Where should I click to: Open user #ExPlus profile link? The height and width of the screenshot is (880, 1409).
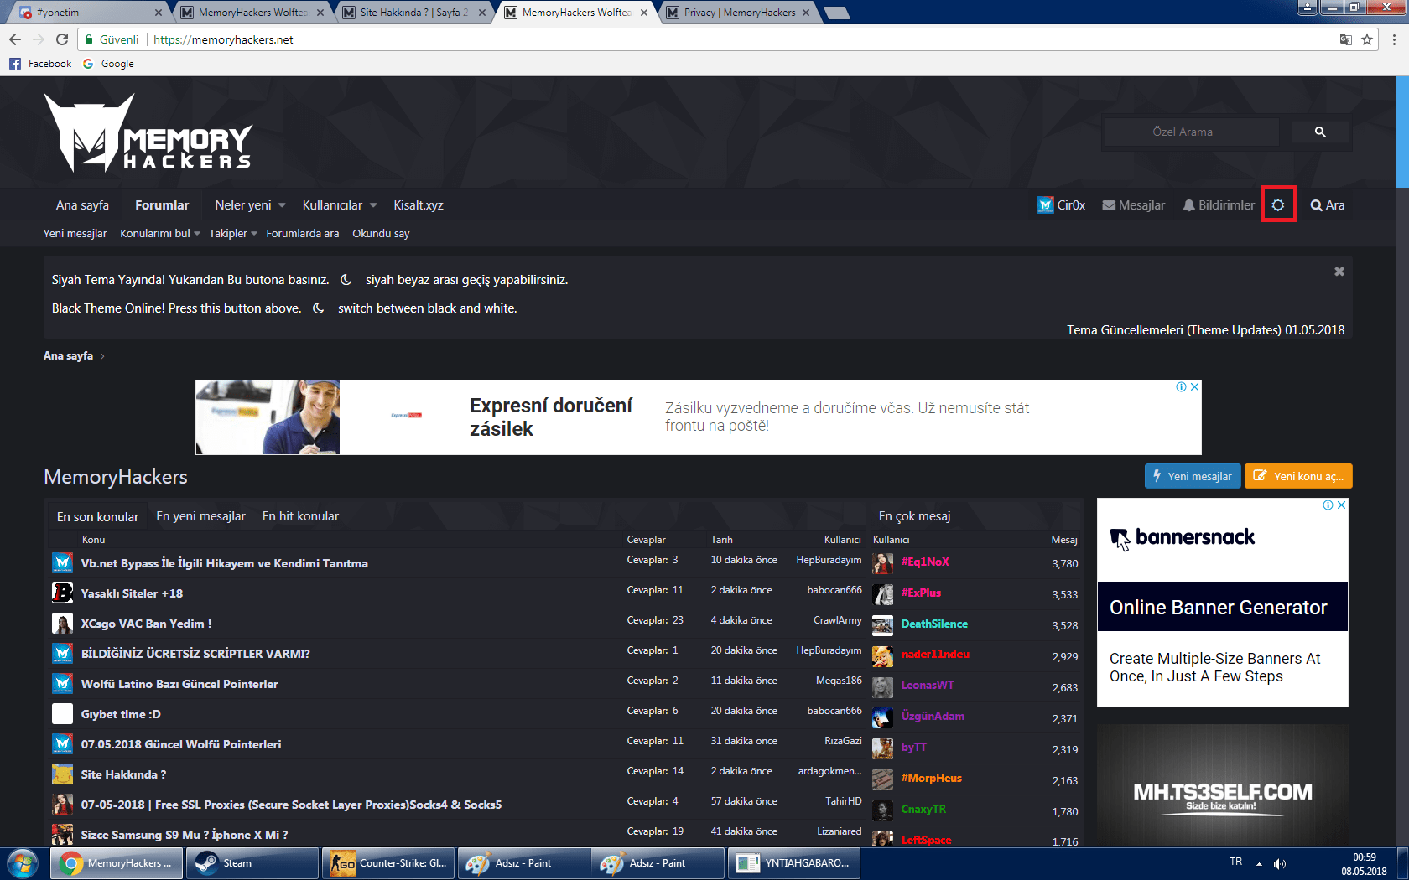pyautogui.click(x=921, y=593)
